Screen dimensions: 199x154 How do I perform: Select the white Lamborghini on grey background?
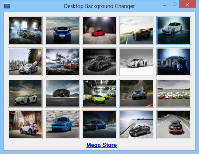point(137,62)
